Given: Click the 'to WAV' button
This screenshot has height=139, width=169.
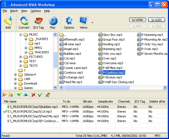Looking at the screenshot, I should 157,20.
